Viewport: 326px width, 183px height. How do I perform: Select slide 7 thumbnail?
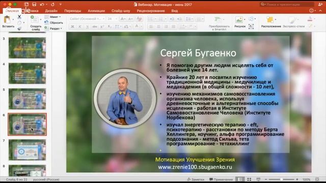click(x=27, y=149)
